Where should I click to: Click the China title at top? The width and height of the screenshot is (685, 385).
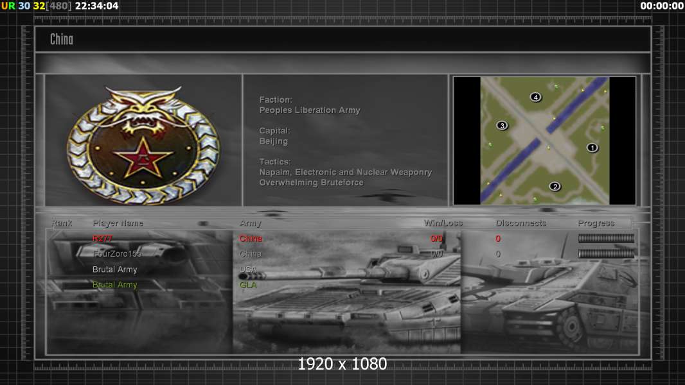(62, 39)
